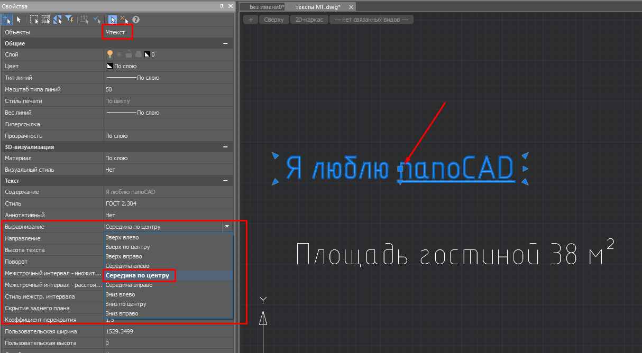
Task: Select Середина по центру in the list
Action: pos(137,275)
